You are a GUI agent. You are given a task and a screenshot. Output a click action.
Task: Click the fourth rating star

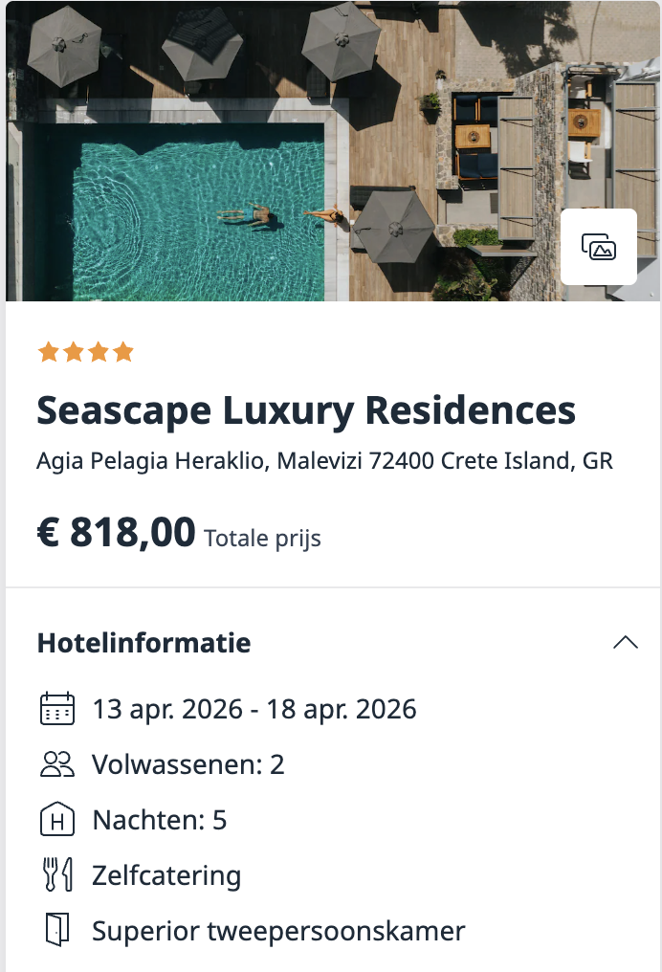[x=121, y=352]
